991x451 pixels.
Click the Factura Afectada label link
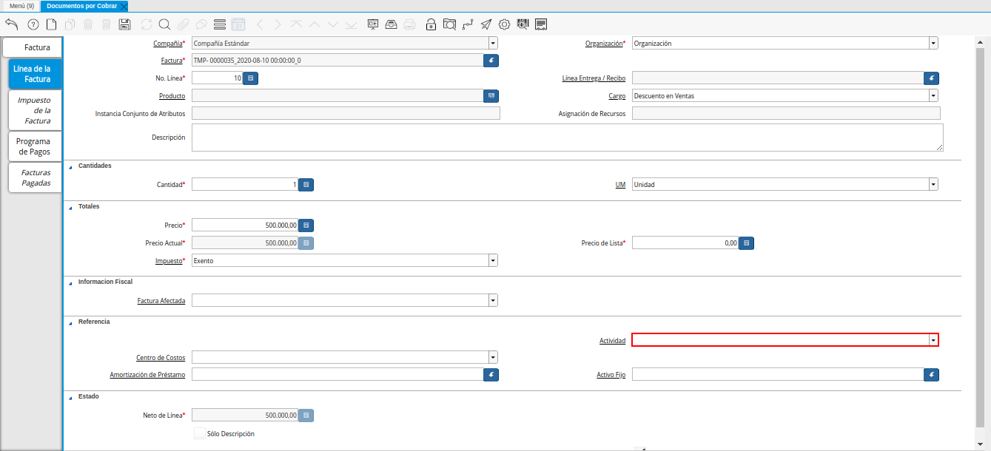pos(161,301)
